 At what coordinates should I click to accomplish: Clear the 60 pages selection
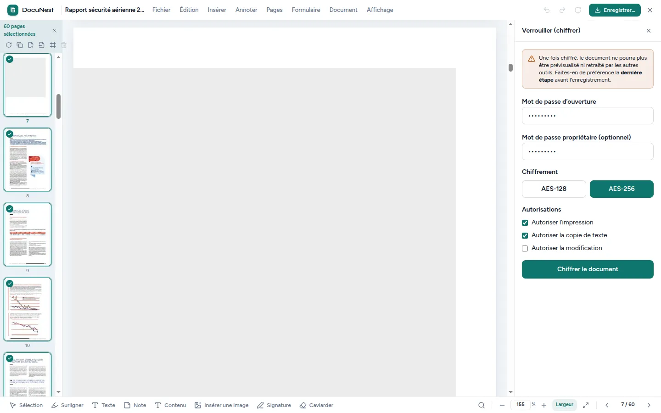coord(55,31)
